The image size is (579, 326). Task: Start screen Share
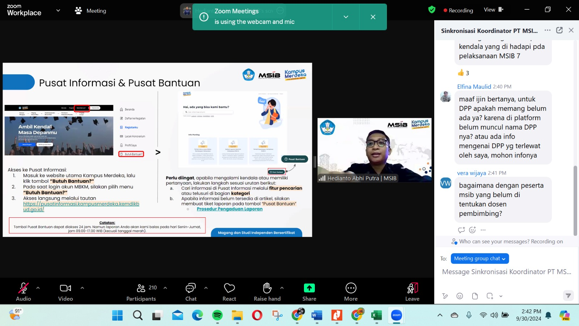309,292
